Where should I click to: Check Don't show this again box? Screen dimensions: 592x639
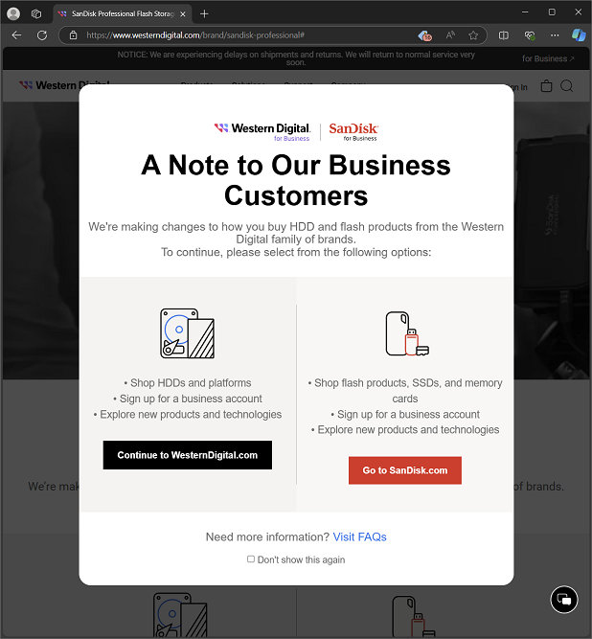tap(251, 559)
